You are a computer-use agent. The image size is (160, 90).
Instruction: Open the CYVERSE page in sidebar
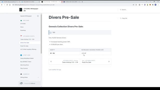23,24
